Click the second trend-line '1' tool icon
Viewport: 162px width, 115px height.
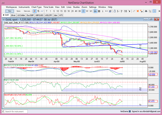[x=122, y=11]
